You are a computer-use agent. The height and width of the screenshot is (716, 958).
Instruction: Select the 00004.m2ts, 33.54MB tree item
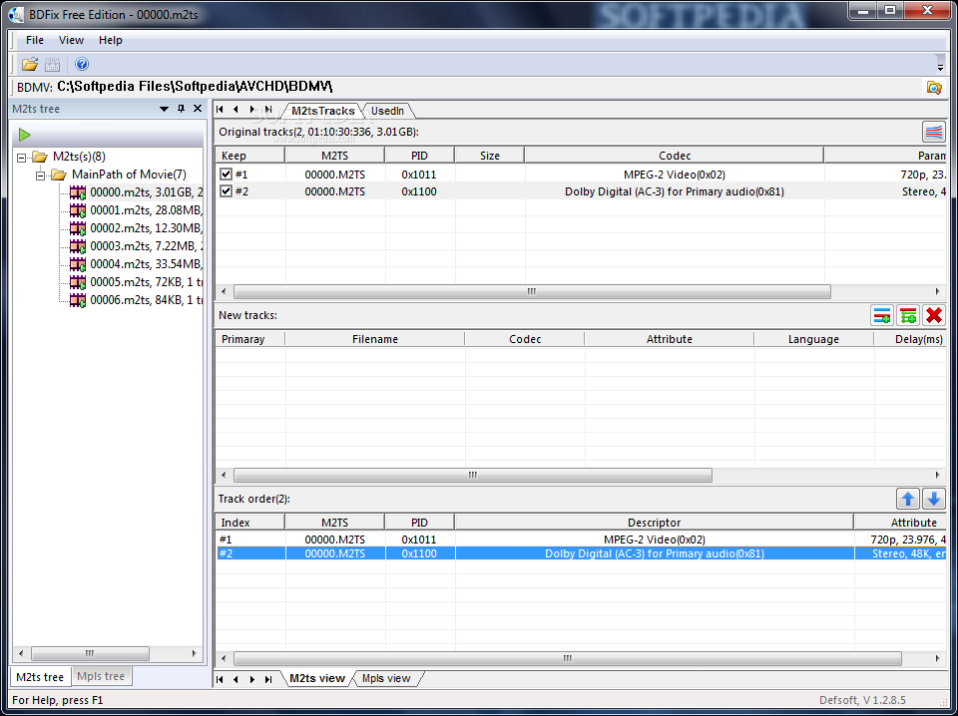click(x=146, y=264)
